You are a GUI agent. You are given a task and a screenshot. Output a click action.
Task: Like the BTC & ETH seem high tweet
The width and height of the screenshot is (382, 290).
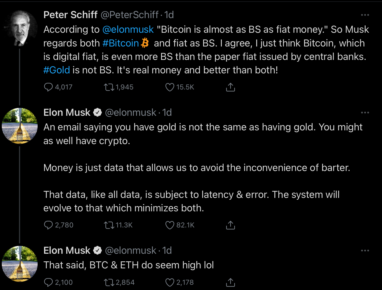tap(170, 282)
